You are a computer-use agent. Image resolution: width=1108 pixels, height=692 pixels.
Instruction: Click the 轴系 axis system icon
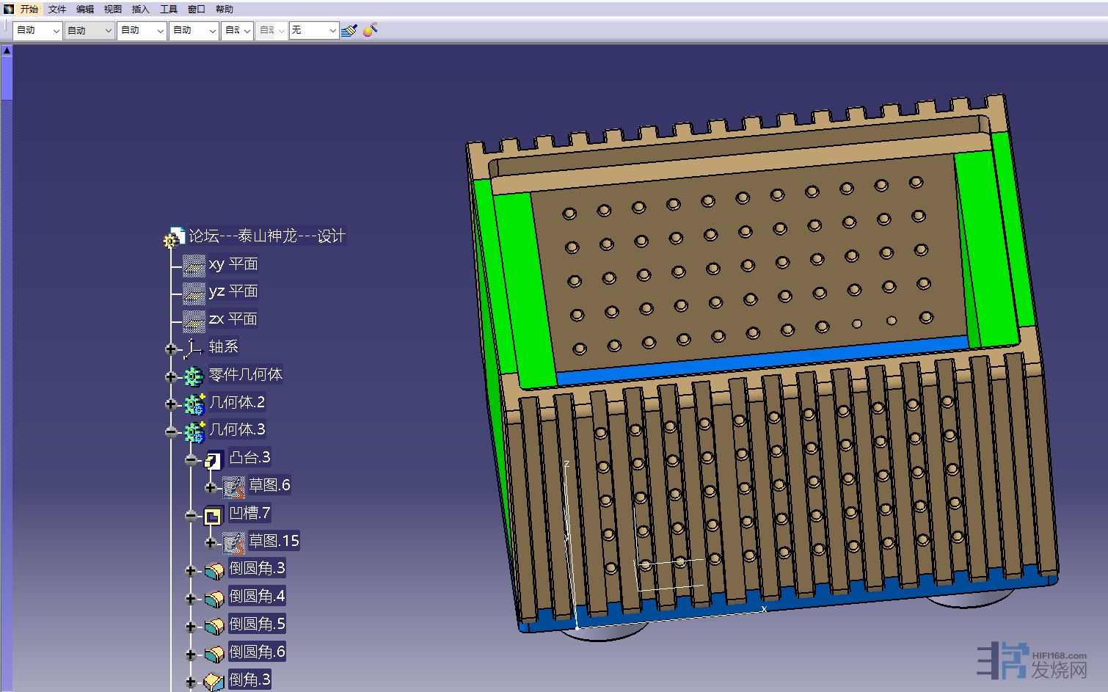pos(194,348)
